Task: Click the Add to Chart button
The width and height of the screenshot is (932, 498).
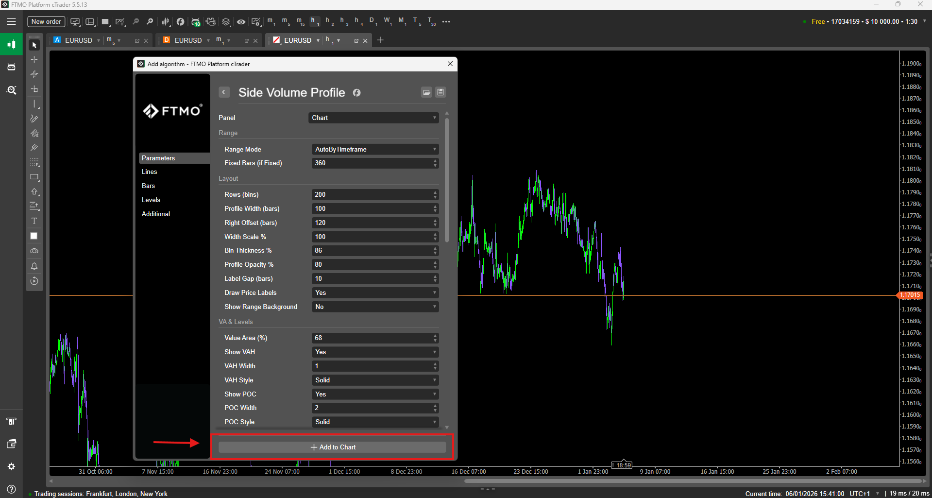Action: 332,447
